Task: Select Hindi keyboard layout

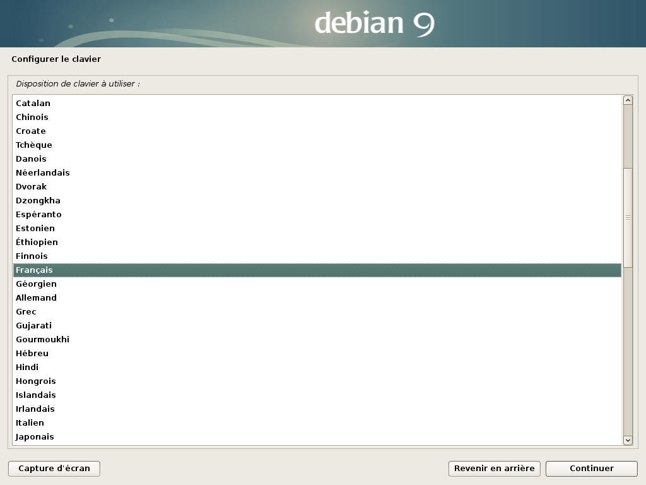Action: [317, 367]
